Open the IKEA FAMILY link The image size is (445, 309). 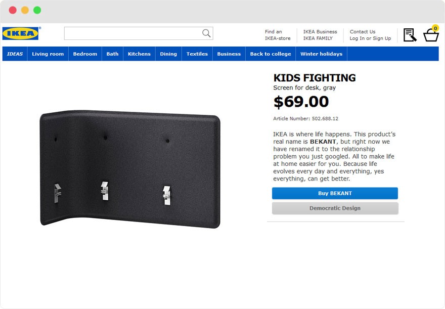point(318,38)
